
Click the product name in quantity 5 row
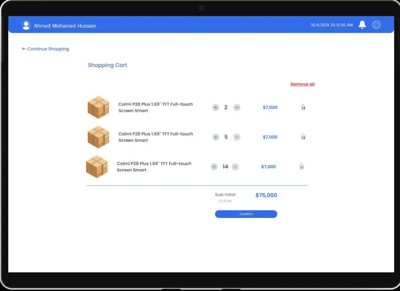coord(156,137)
